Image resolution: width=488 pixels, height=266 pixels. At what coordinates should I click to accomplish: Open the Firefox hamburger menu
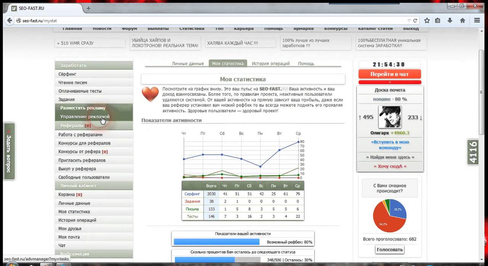(x=477, y=21)
